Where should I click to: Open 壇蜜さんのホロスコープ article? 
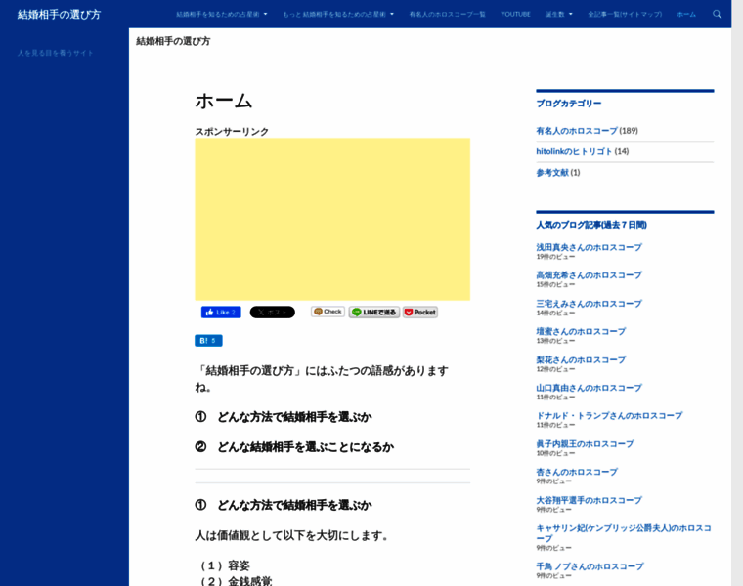[x=581, y=331]
